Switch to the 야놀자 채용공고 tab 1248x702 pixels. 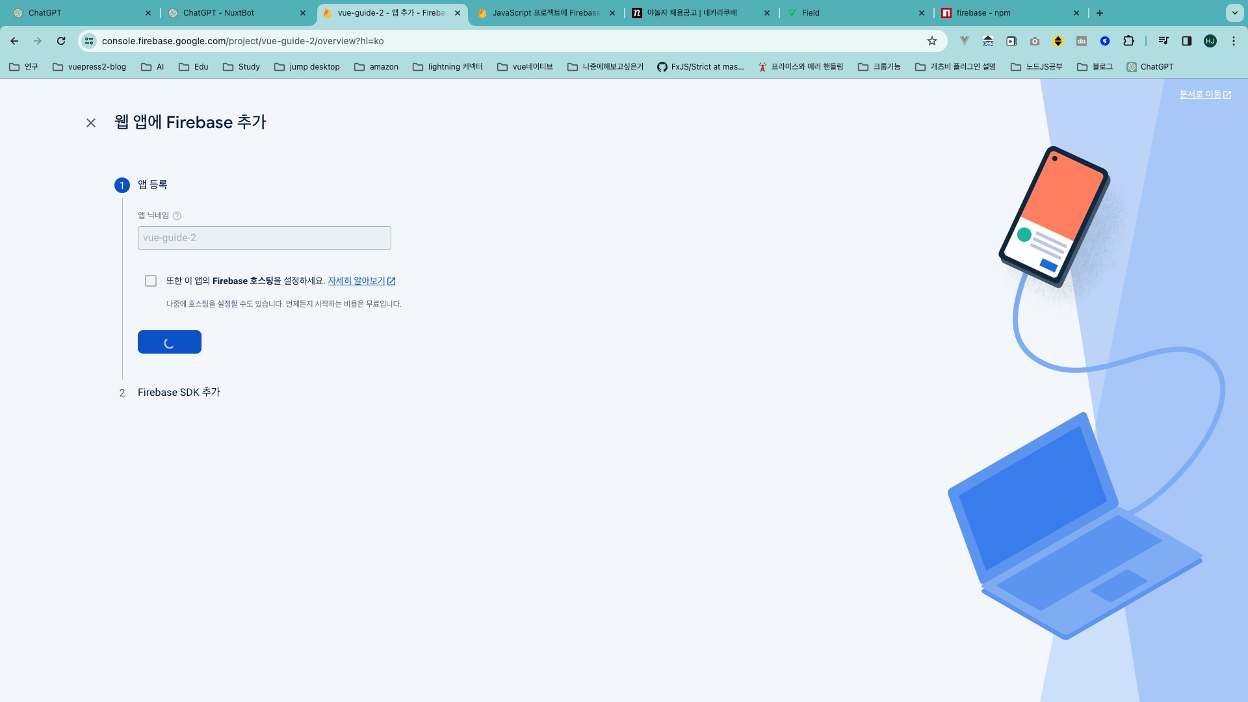pos(701,13)
